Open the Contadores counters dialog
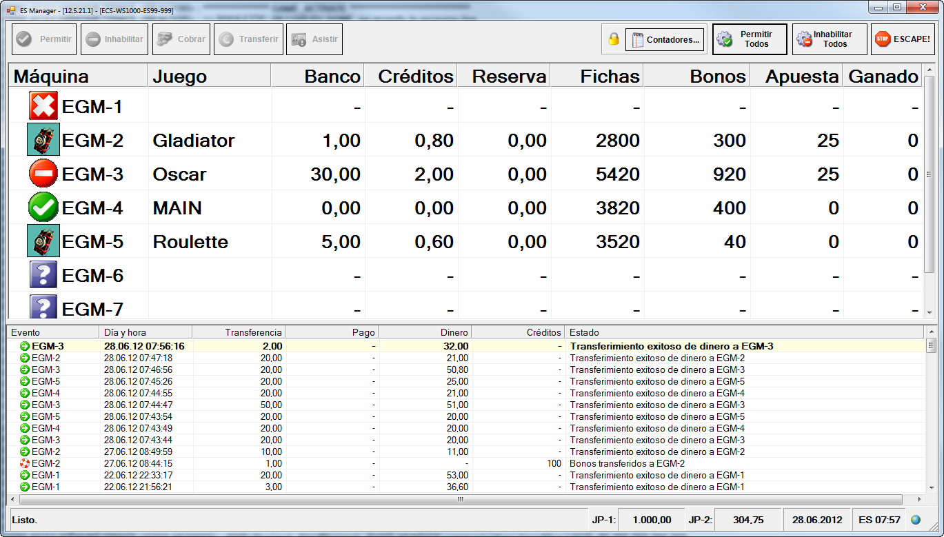The image size is (944, 537). pos(665,39)
